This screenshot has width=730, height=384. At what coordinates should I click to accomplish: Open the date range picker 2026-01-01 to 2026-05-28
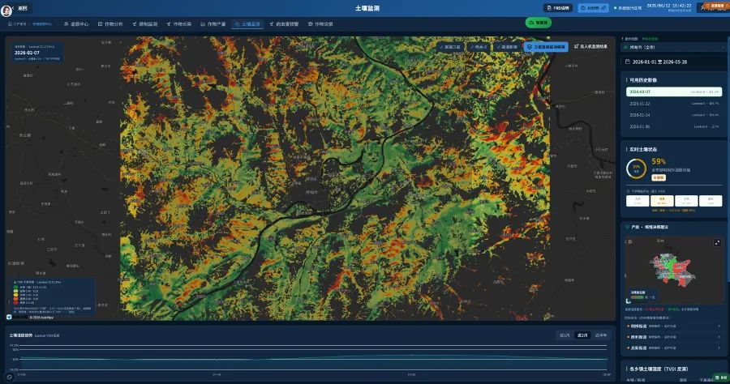pyautogui.click(x=674, y=62)
